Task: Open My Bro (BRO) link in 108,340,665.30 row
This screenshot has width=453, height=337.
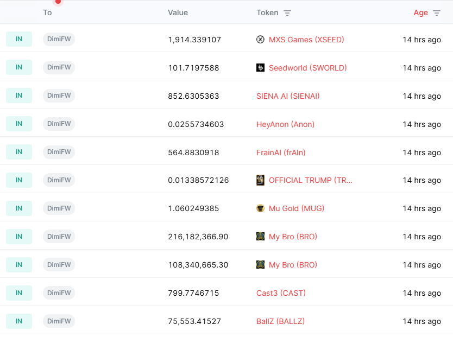Action: 293,265
